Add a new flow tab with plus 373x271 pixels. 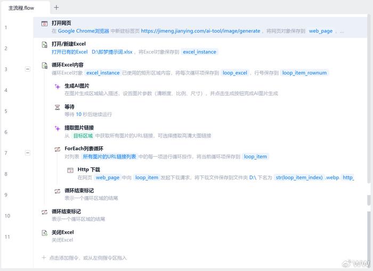[x=56, y=7]
